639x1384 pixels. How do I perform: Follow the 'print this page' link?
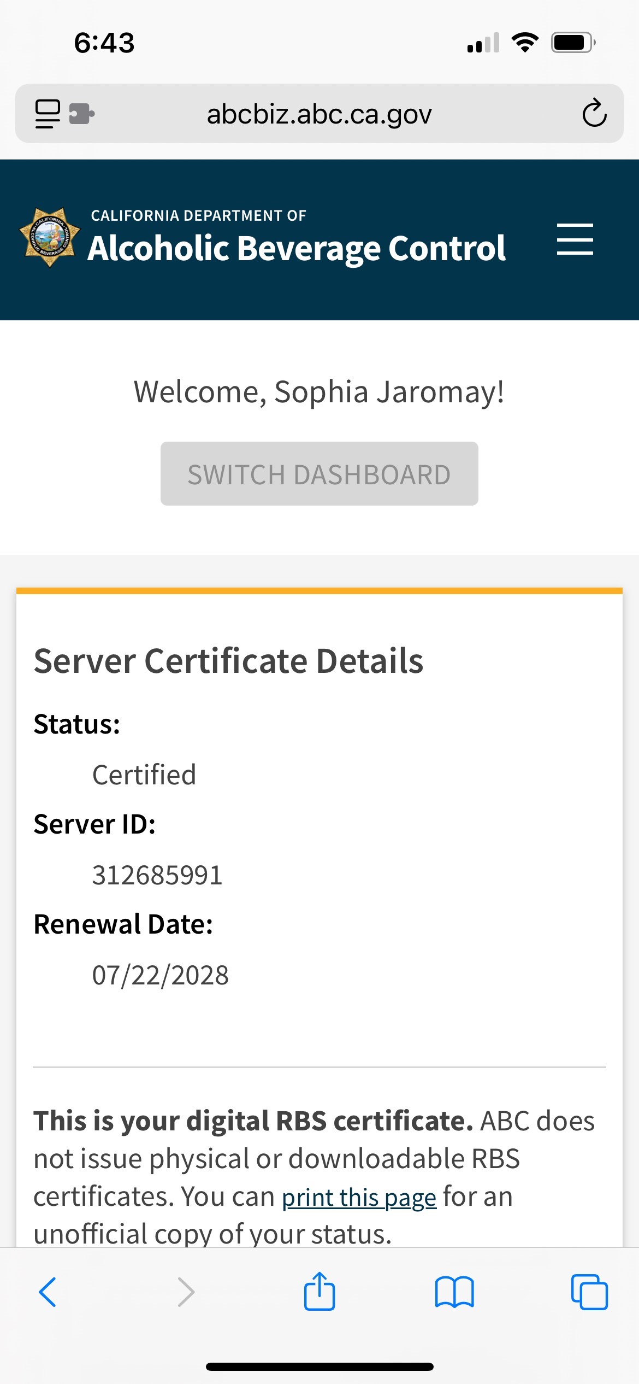(x=359, y=1198)
